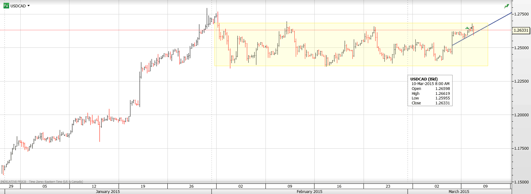Click the green triangle marker on candles

[467, 28]
